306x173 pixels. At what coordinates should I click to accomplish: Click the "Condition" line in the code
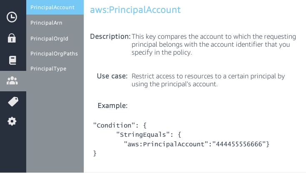(x=119, y=125)
